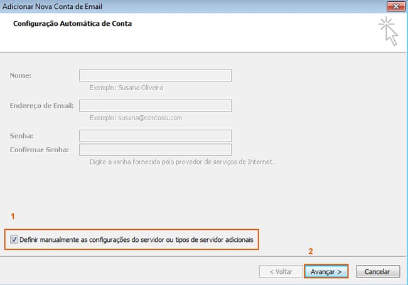This screenshot has width=408, height=285.
Task: Close the Adicionar Nova Conta de Email dialog
Action: point(396,6)
